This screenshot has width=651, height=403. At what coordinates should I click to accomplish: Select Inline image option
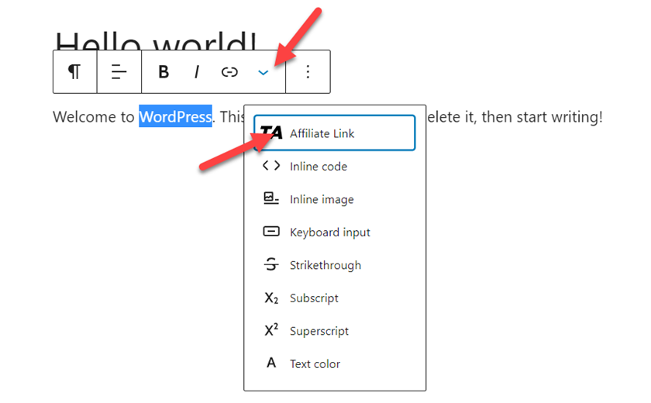click(x=335, y=199)
